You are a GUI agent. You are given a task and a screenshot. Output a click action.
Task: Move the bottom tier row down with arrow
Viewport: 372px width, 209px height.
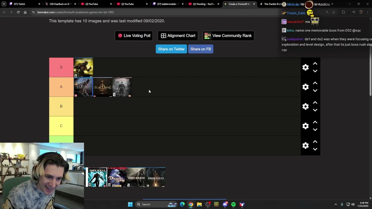(x=315, y=149)
